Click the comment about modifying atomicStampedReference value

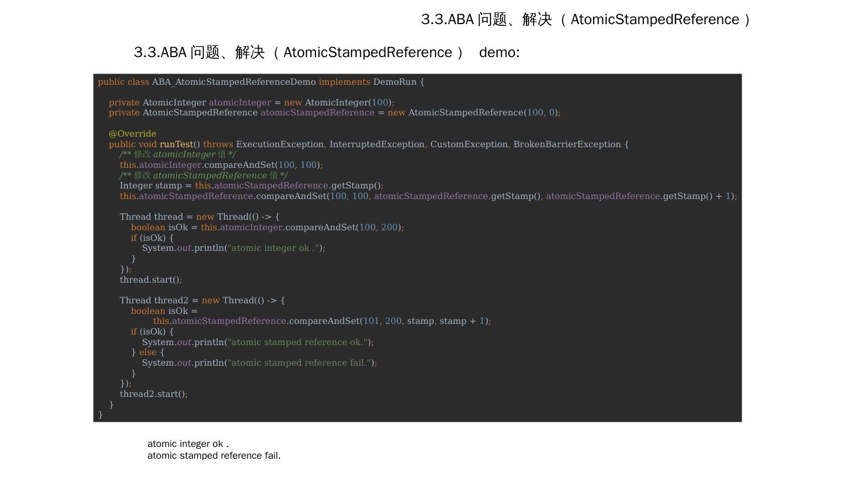point(203,175)
